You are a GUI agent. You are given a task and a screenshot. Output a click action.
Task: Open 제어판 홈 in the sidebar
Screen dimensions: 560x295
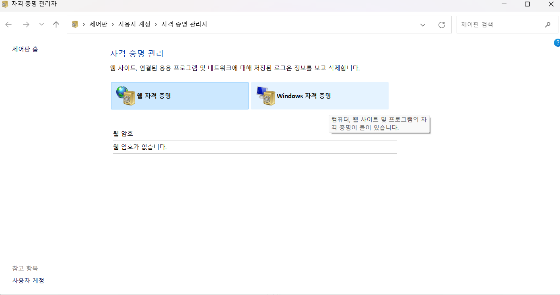[25, 49]
